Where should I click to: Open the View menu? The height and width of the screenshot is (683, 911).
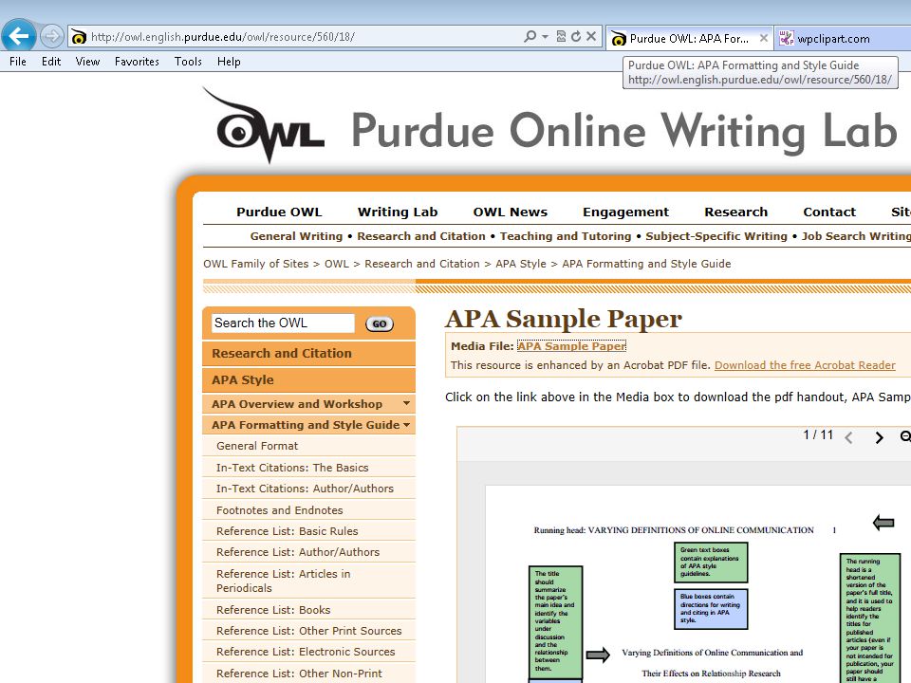point(87,62)
